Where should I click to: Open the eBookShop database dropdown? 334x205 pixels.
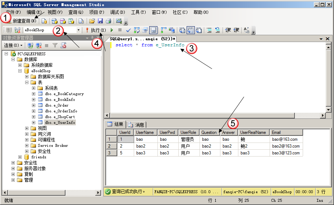click(x=78, y=30)
